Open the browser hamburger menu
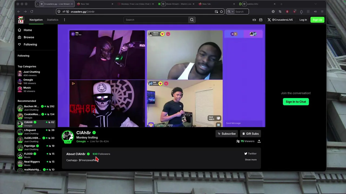This screenshot has width=346, height=194. click(x=322, y=12)
